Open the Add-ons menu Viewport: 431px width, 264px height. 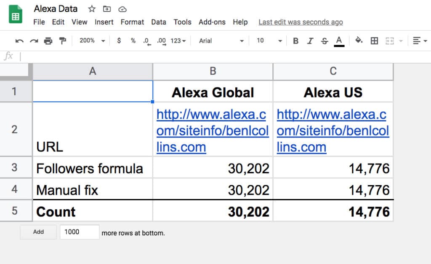[212, 22]
